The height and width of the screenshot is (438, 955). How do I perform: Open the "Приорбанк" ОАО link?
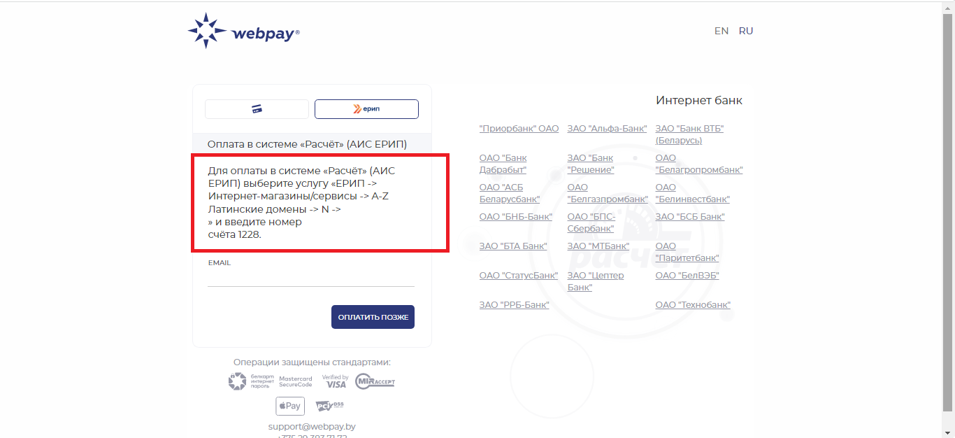pyautogui.click(x=519, y=129)
